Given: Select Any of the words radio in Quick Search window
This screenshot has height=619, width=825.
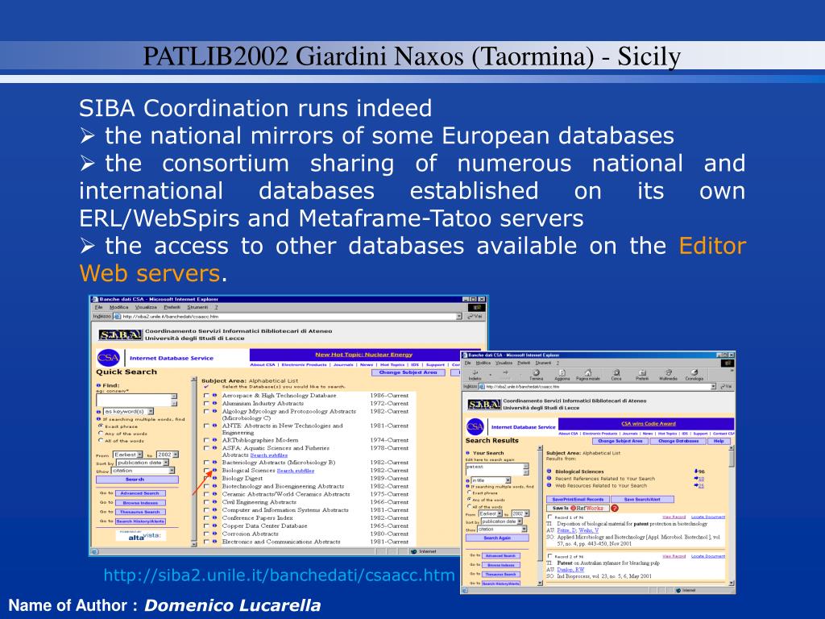Looking at the screenshot, I should pos(101,433).
